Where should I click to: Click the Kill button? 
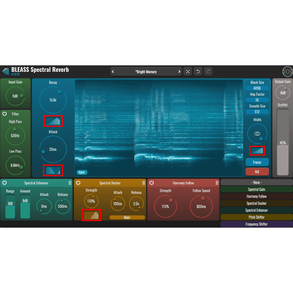point(257,171)
